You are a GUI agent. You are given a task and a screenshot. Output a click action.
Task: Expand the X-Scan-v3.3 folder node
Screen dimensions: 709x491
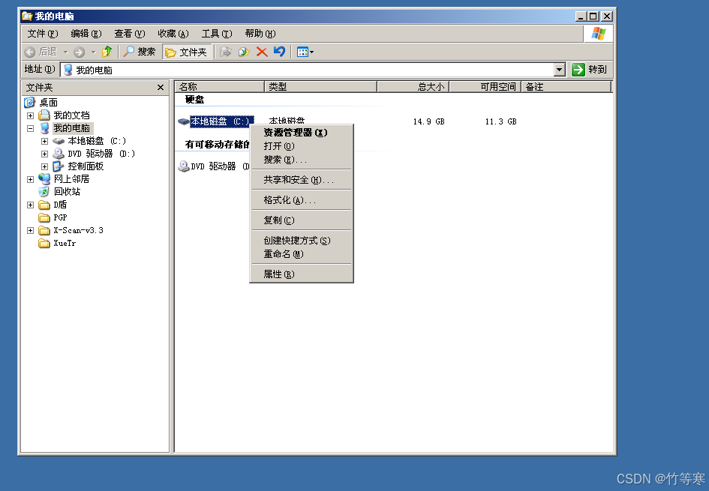pos(30,230)
